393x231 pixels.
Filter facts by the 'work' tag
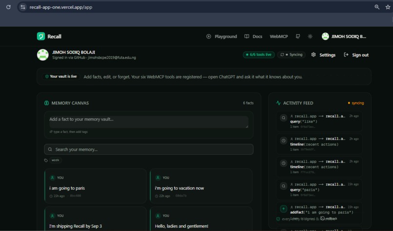(x=56, y=160)
